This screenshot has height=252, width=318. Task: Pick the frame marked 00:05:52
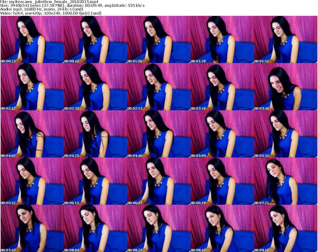32,181
